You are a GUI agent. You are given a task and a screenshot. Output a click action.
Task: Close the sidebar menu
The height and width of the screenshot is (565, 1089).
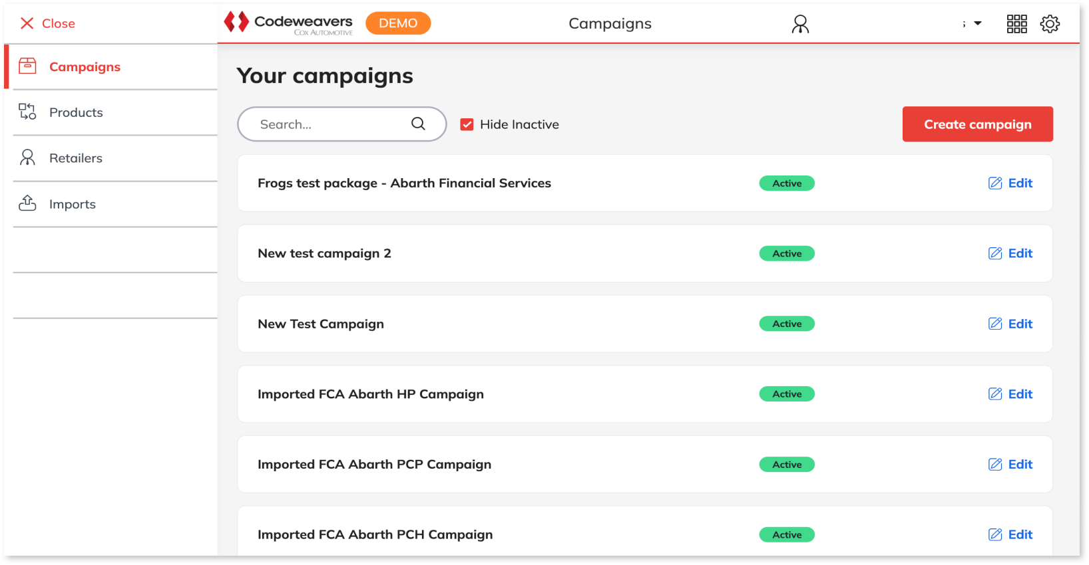click(47, 23)
